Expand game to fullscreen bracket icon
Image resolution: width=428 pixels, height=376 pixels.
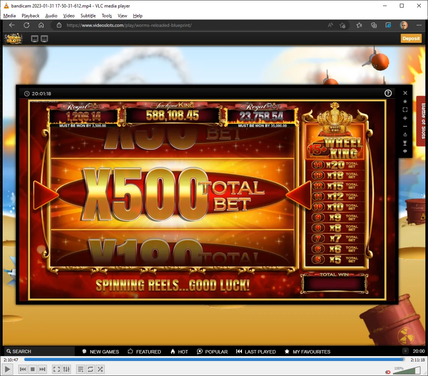pyautogui.click(x=405, y=110)
